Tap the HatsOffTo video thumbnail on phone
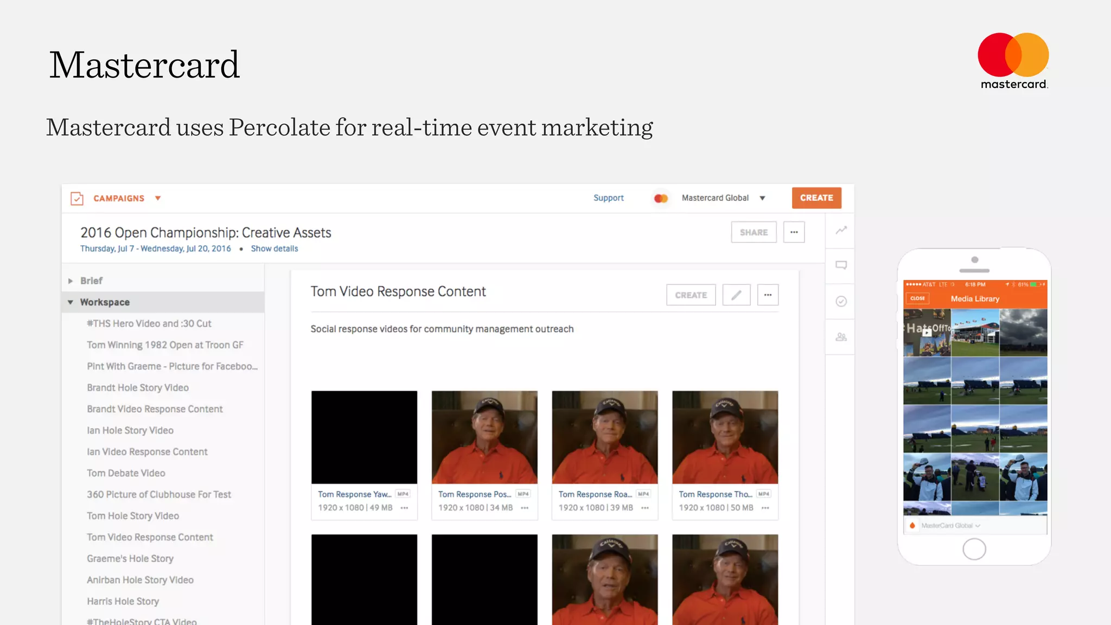 coord(927,333)
